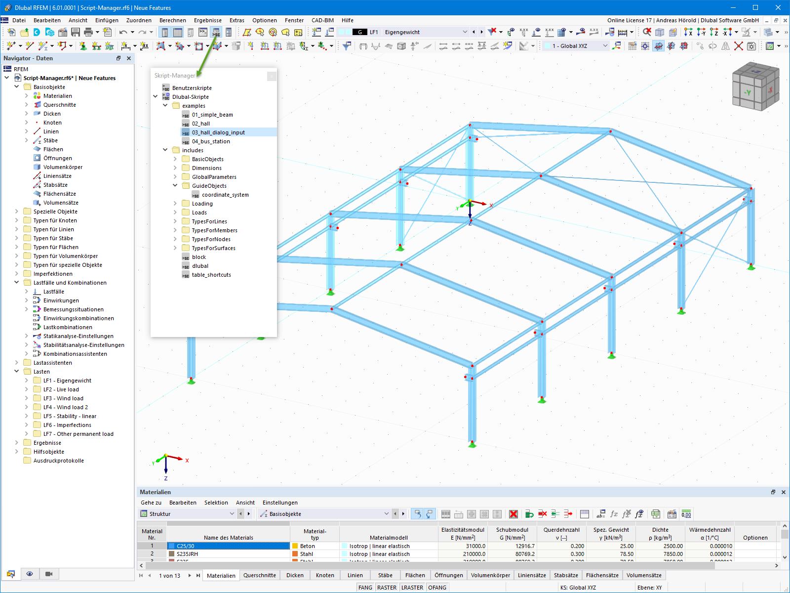
Task: Click the camera icon below navigator
Action: point(49,574)
